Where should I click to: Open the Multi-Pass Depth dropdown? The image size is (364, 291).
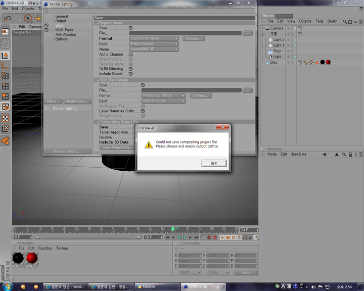coord(163,101)
